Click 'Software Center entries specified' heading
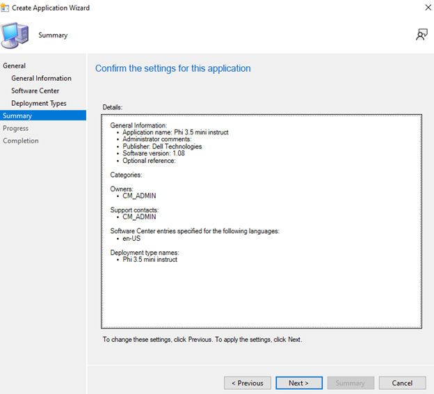Screen dimensions: 434x394 [195, 231]
